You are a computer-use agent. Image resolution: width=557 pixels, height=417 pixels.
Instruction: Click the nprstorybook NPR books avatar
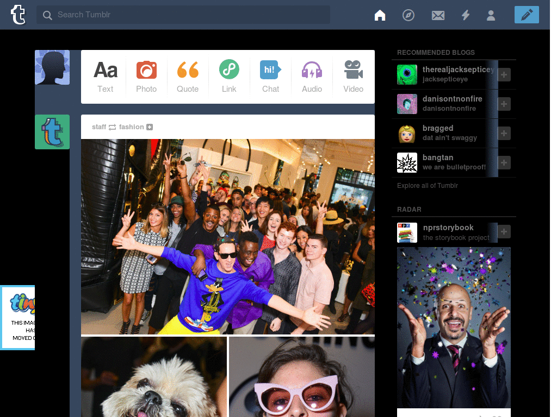pyautogui.click(x=407, y=232)
